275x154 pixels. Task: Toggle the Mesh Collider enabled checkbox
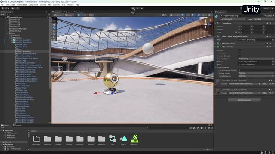(220, 47)
